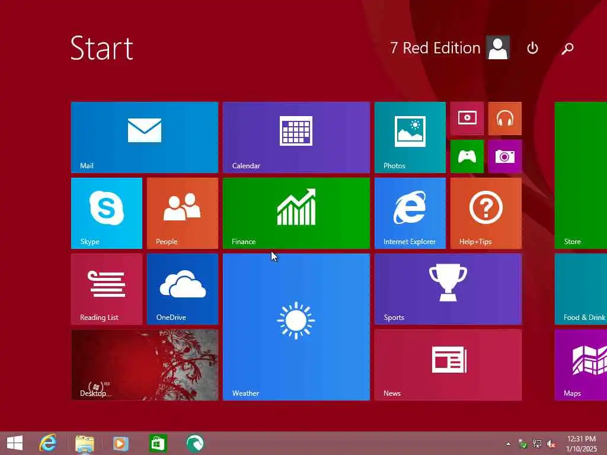Open the Food & Drink tile
This screenshot has width=607, height=455.
tap(581, 289)
